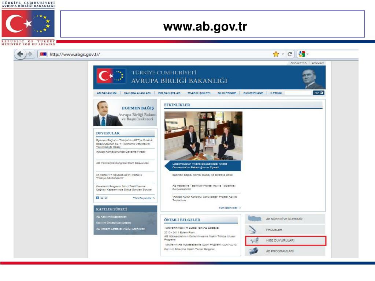Open announcement about Egemen Bağış AET message
The height and width of the screenshot is (281, 375).
[x=125, y=143]
